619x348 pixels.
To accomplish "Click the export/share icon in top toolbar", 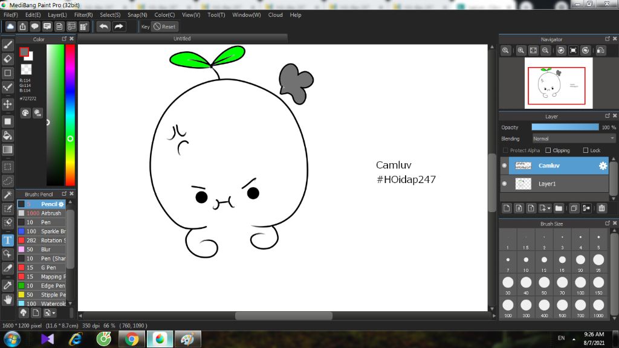I will 22,27.
